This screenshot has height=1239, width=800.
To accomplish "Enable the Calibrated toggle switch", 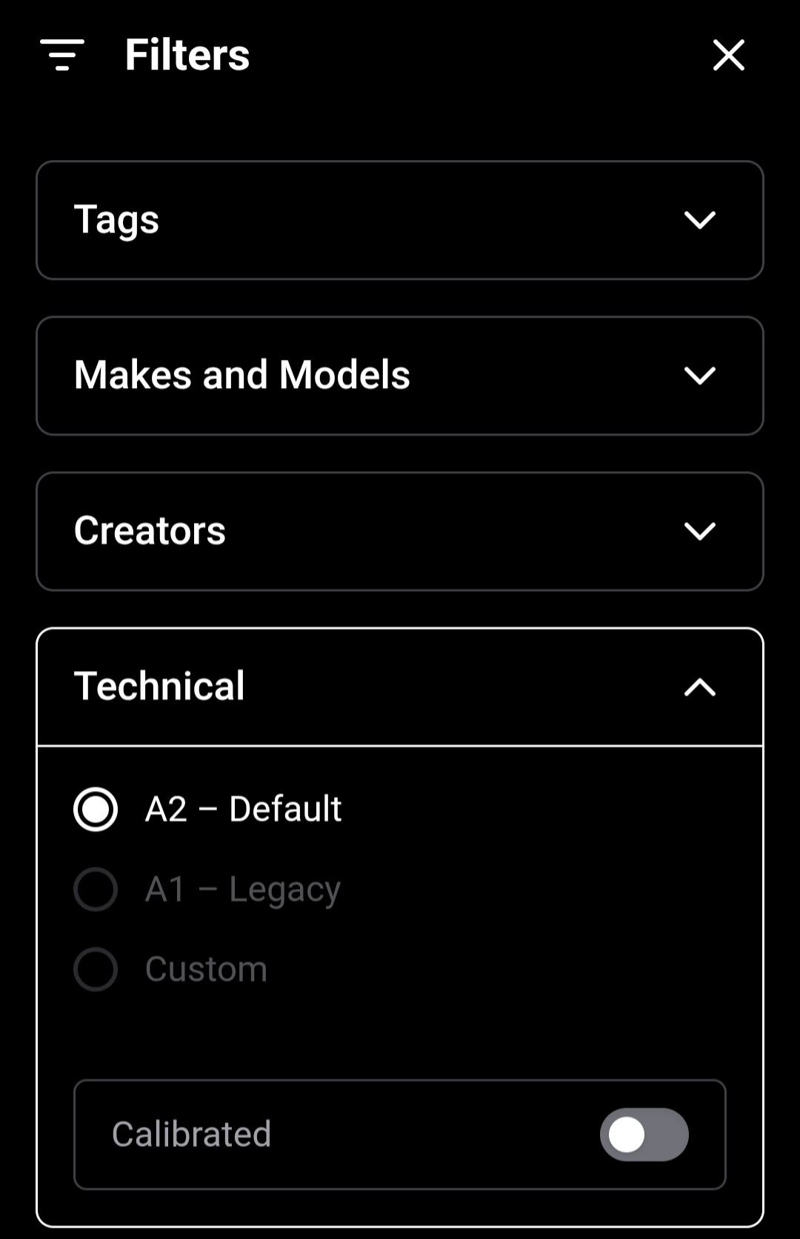I will [644, 1135].
